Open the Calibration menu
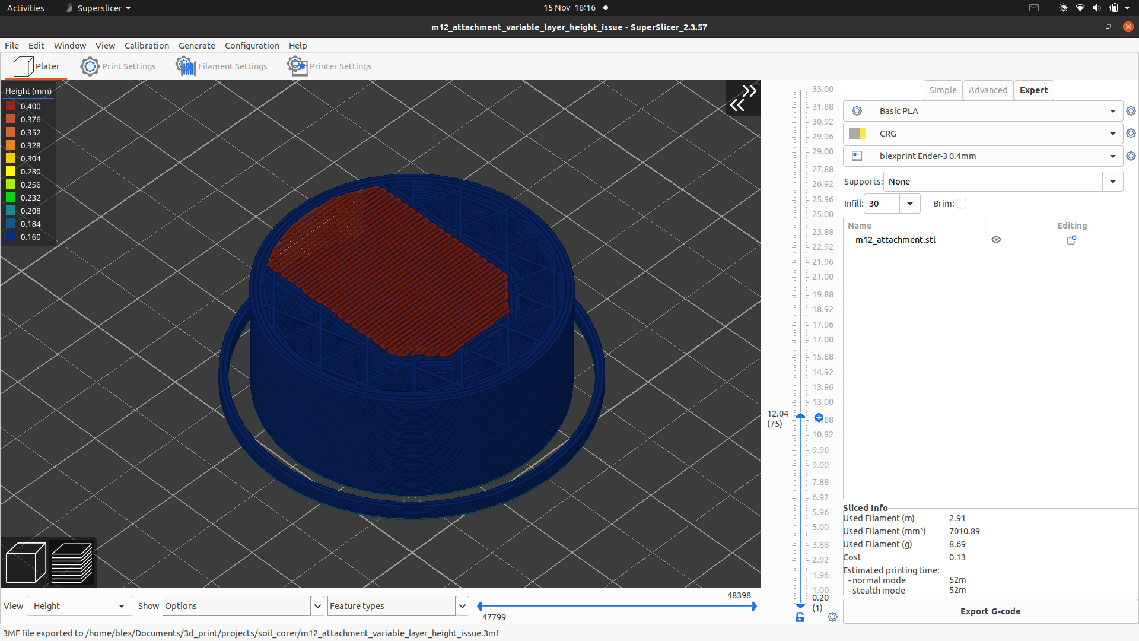This screenshot has width=1139, height=641. pyautogui.click(x=147, y=46)
